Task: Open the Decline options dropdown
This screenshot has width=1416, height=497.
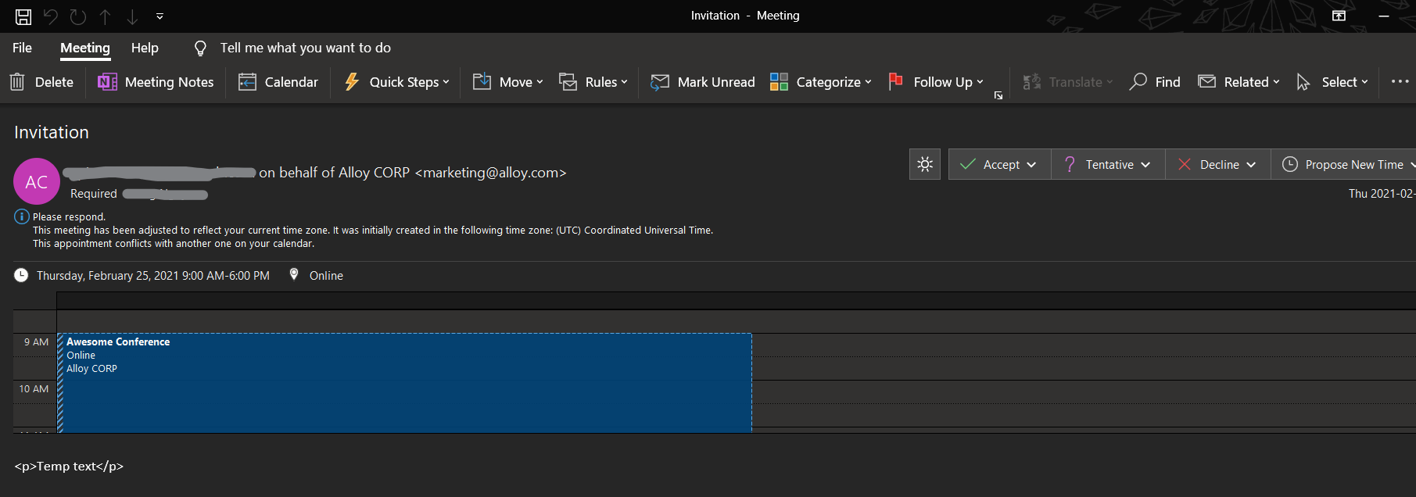Action: (x=1251, y=165)
